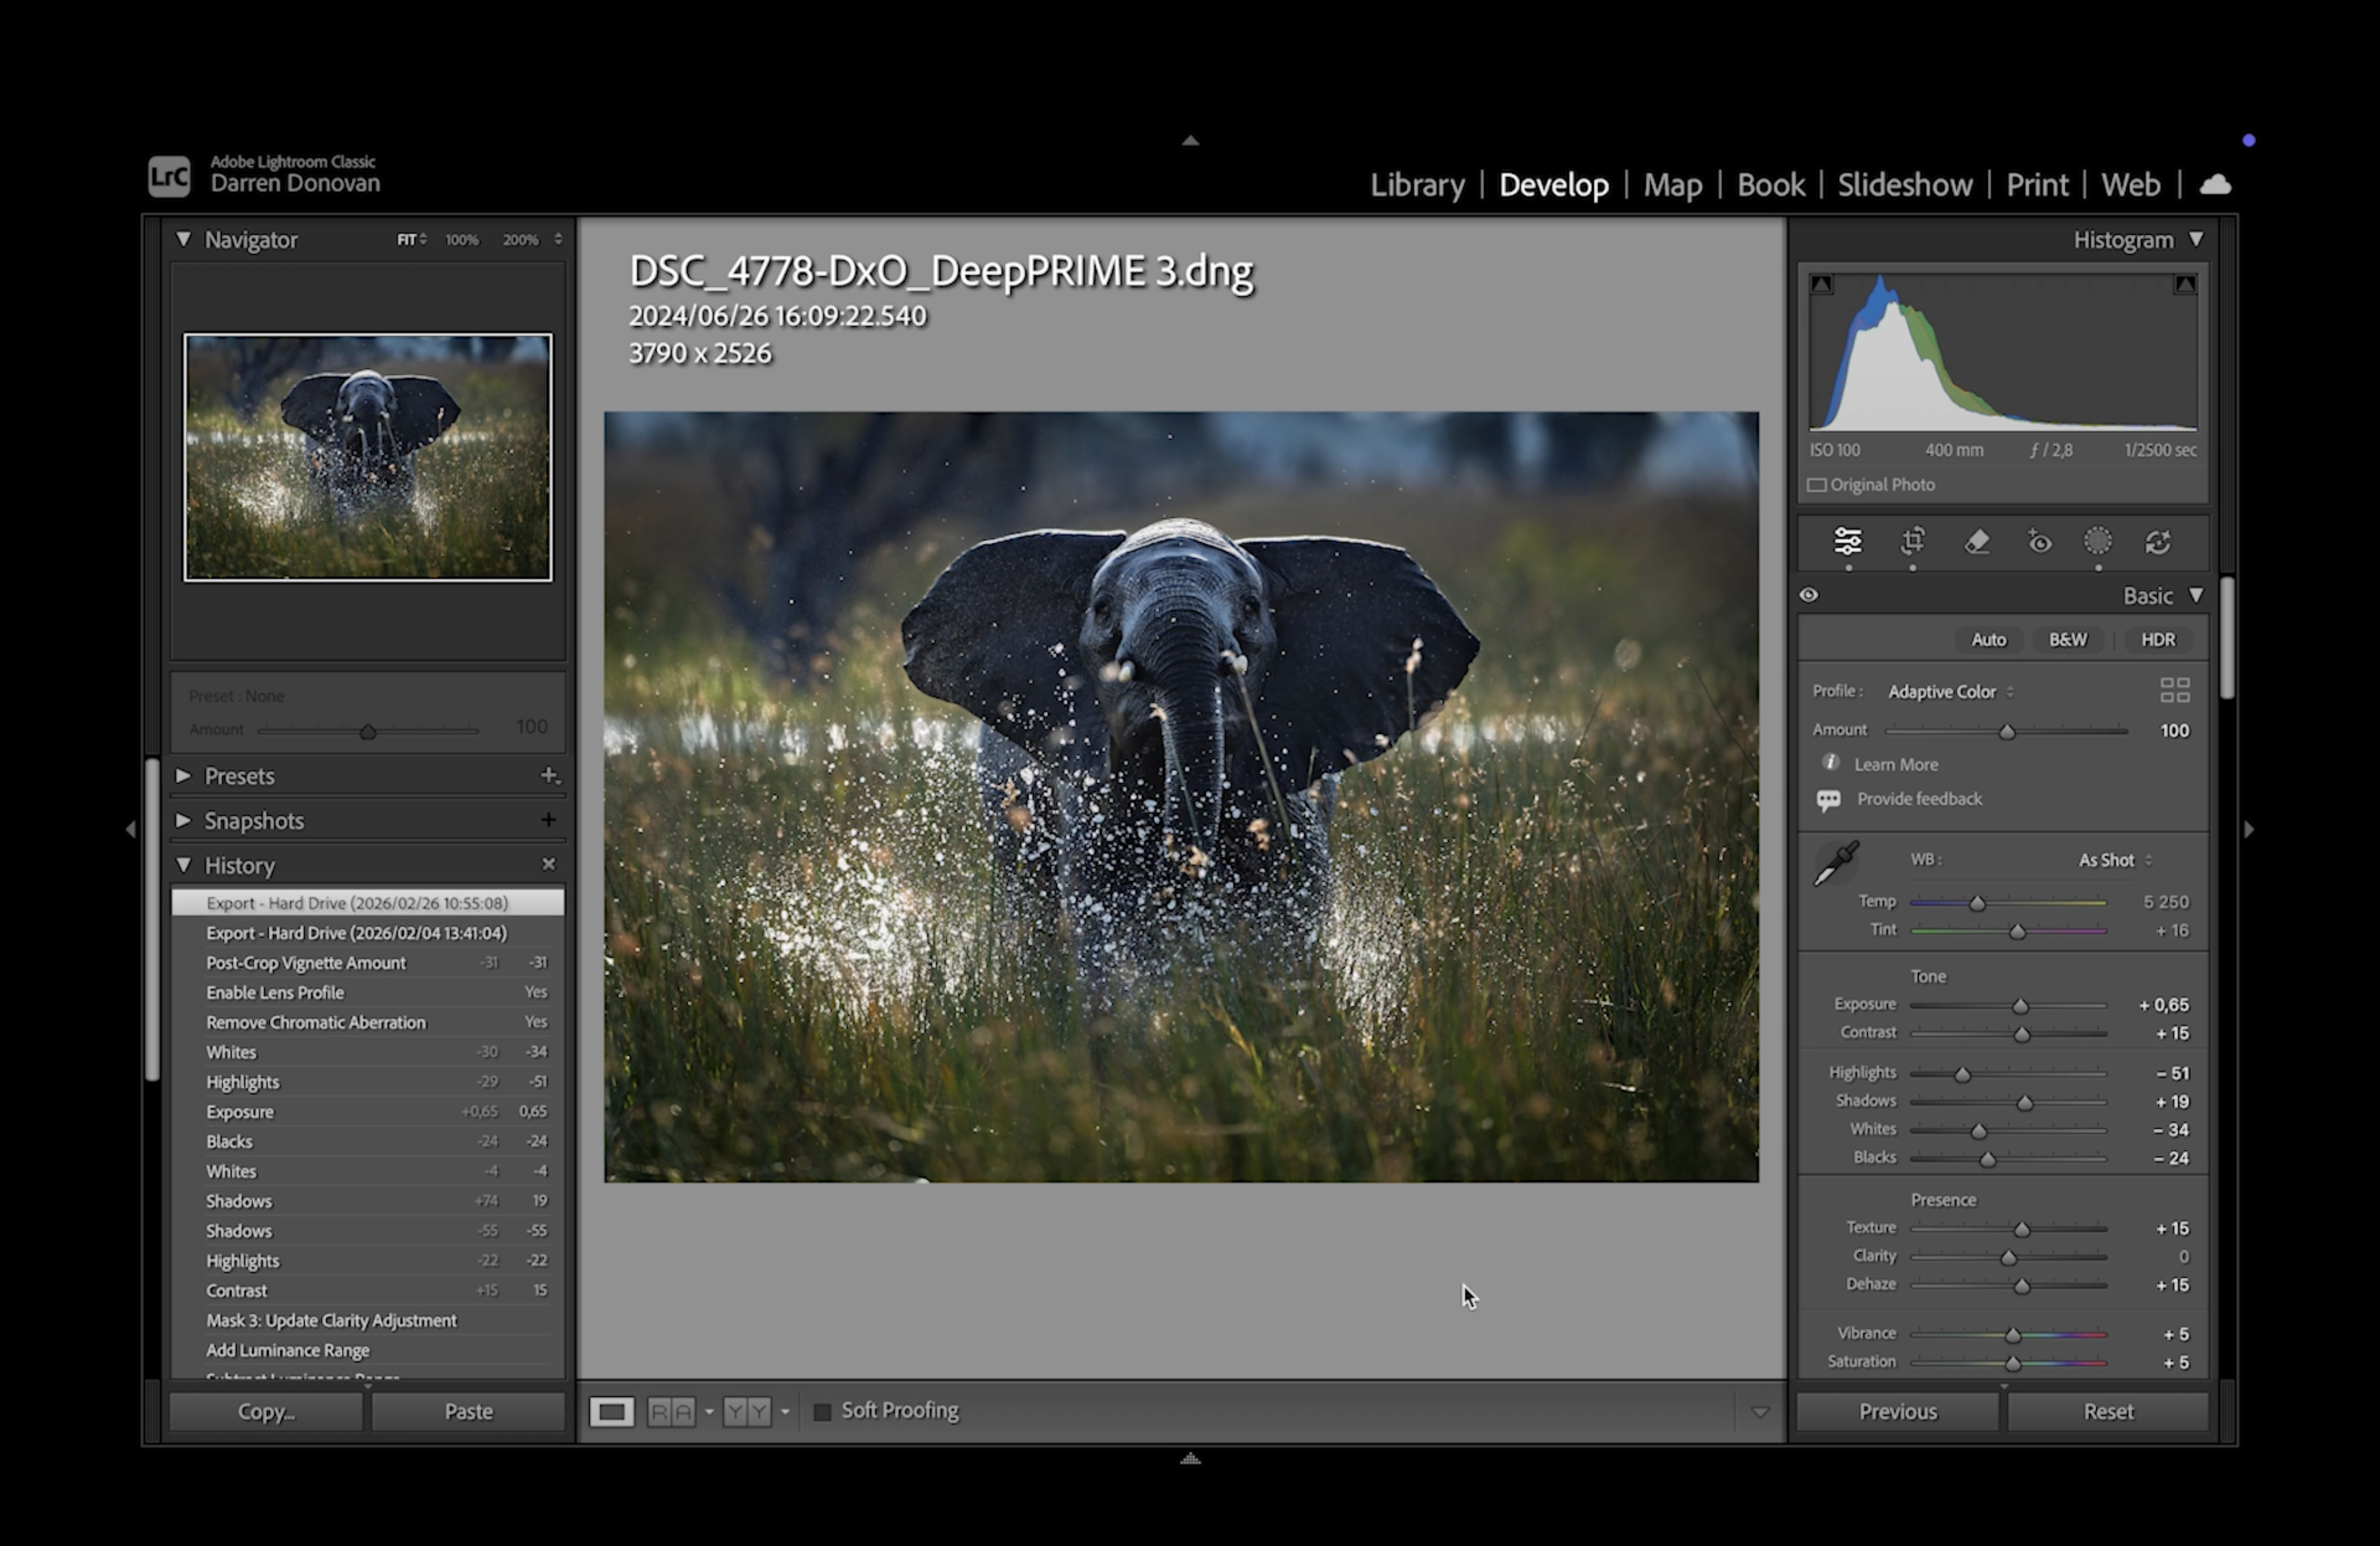
Task: Open the Print module
Action: (2036, 185)
